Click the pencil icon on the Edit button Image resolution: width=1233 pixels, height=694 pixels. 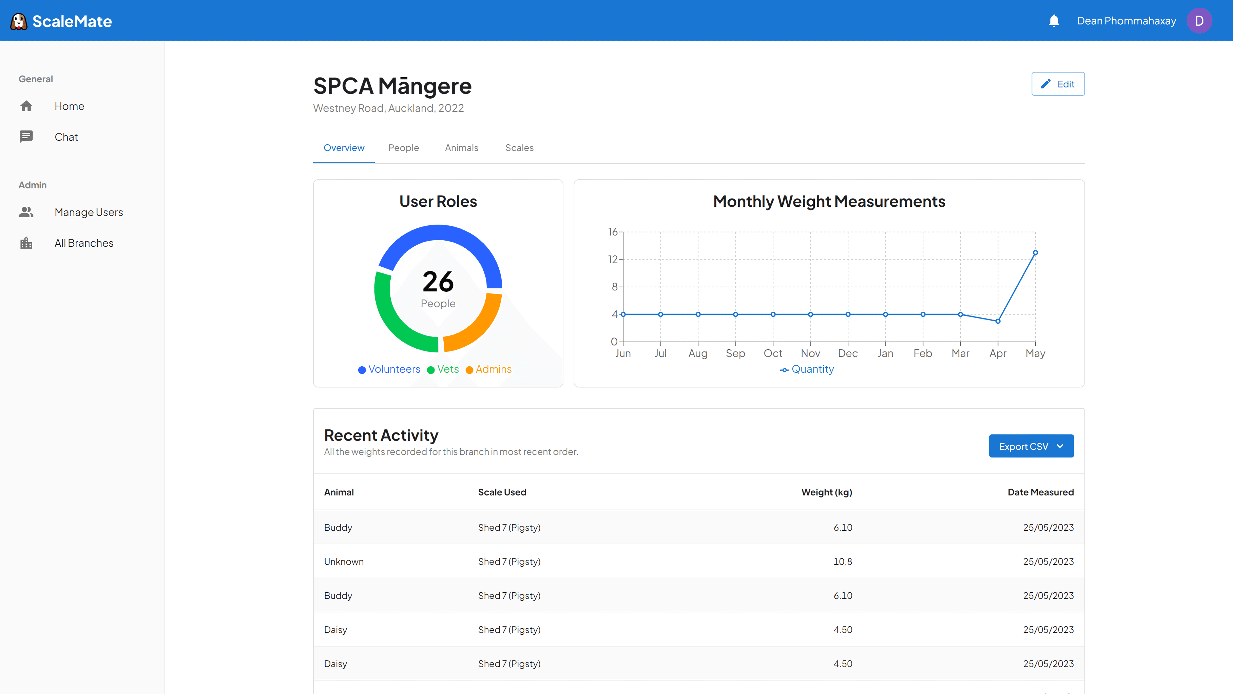1046,83
